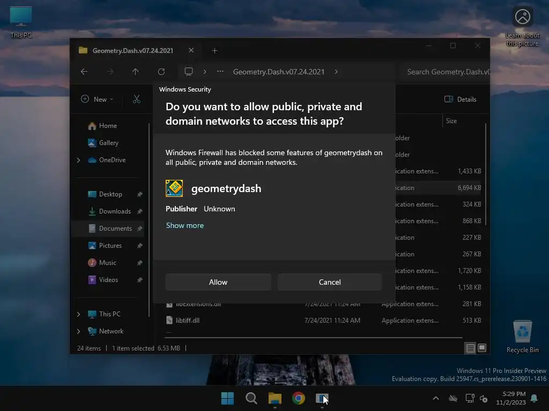549x411 pixels.
Task: Click the pin icon next to Desktop
Action: (140, 194)
